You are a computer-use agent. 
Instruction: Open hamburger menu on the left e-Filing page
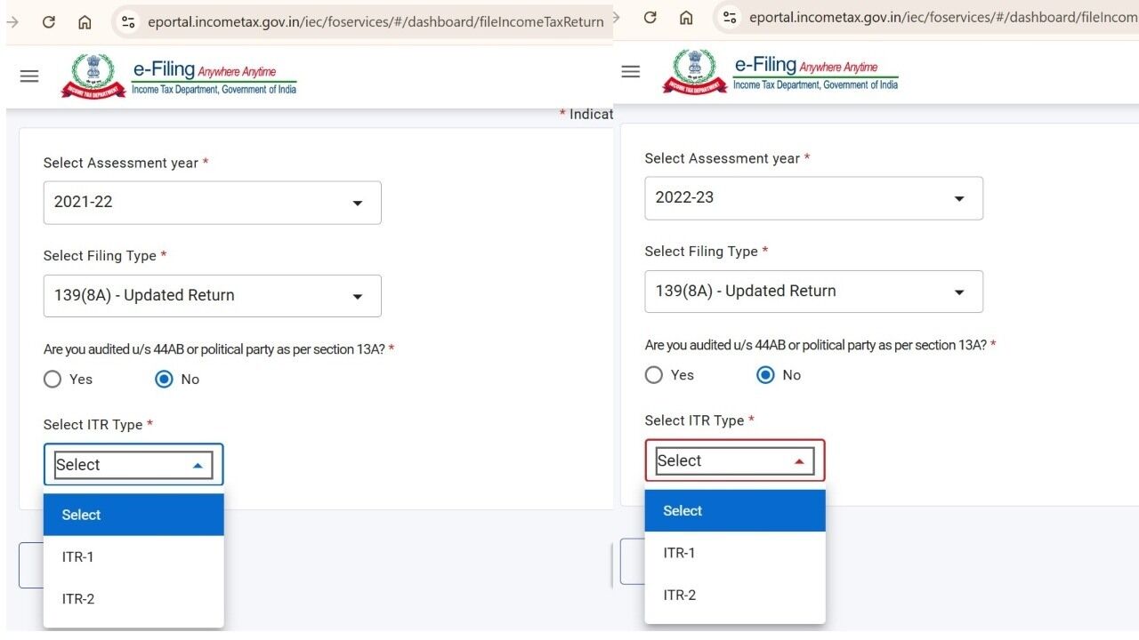pyautogui.click(x=29, y=76)
